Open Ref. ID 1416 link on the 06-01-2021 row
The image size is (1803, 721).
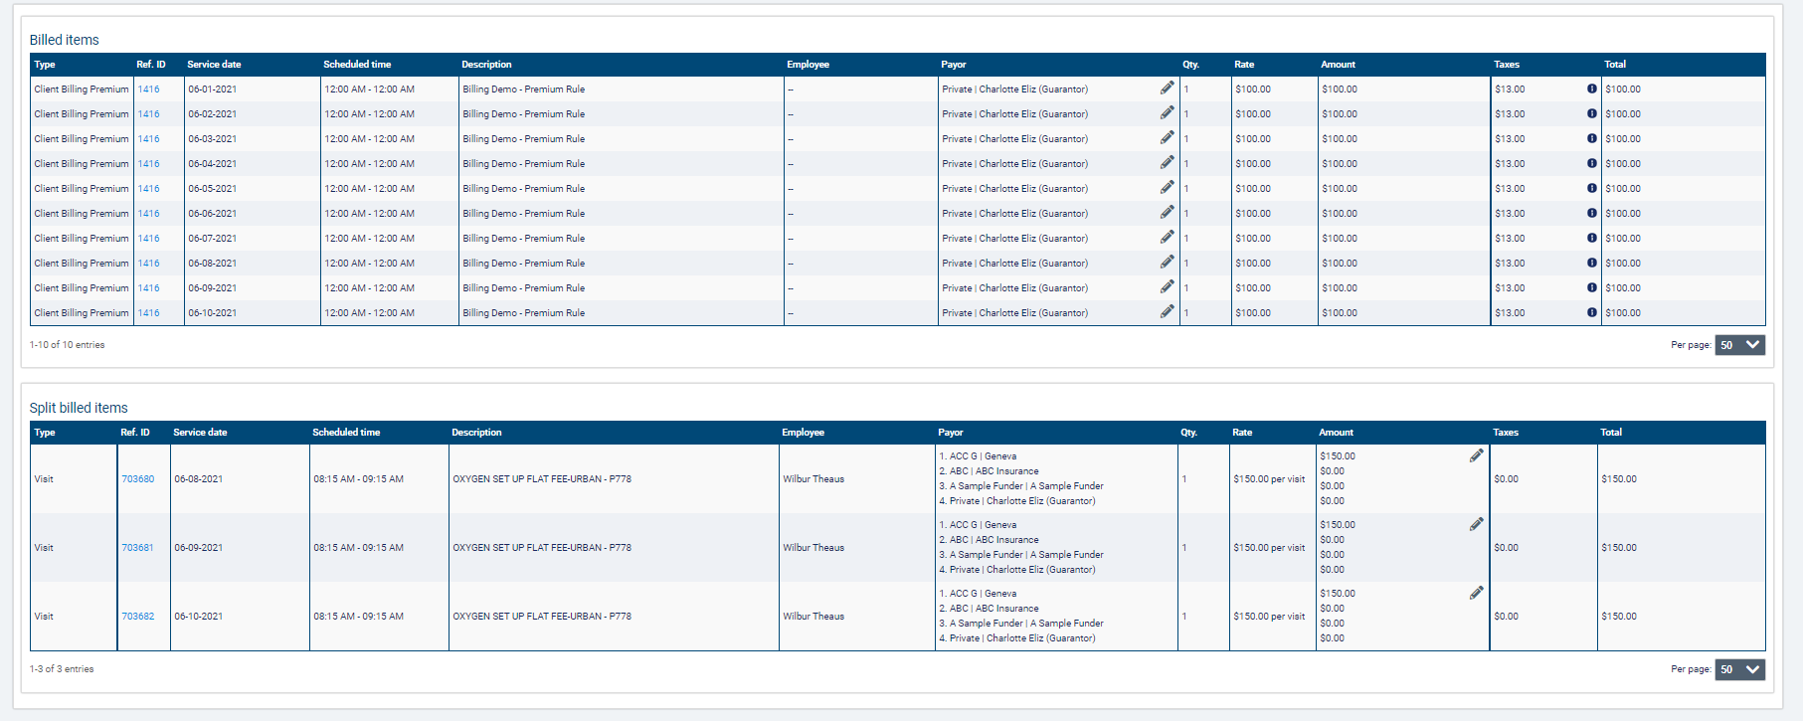point(148,90)
